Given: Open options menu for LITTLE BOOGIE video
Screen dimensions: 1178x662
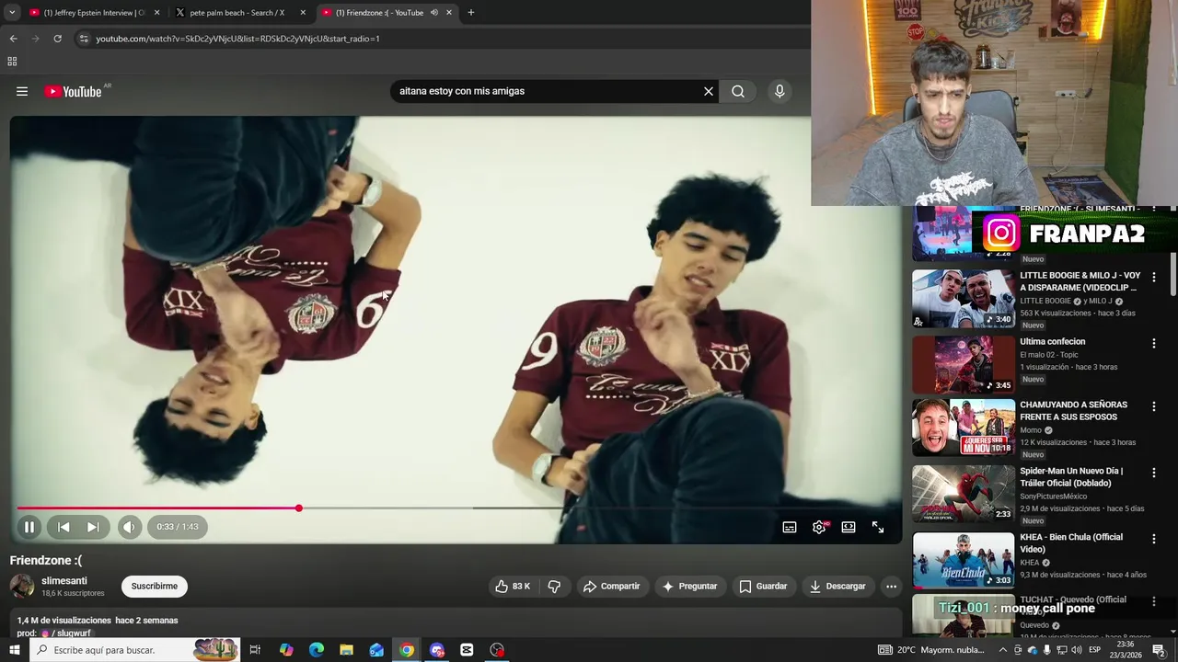Looking at the screenshot, I should [x=1153, y=277].
